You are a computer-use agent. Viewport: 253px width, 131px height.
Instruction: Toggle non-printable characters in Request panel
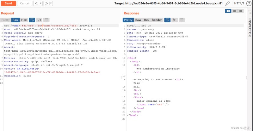coord(39,20)
